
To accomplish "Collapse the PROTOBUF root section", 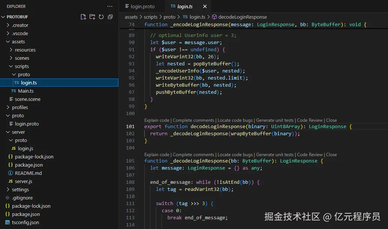I will click(x=17, y=17).
